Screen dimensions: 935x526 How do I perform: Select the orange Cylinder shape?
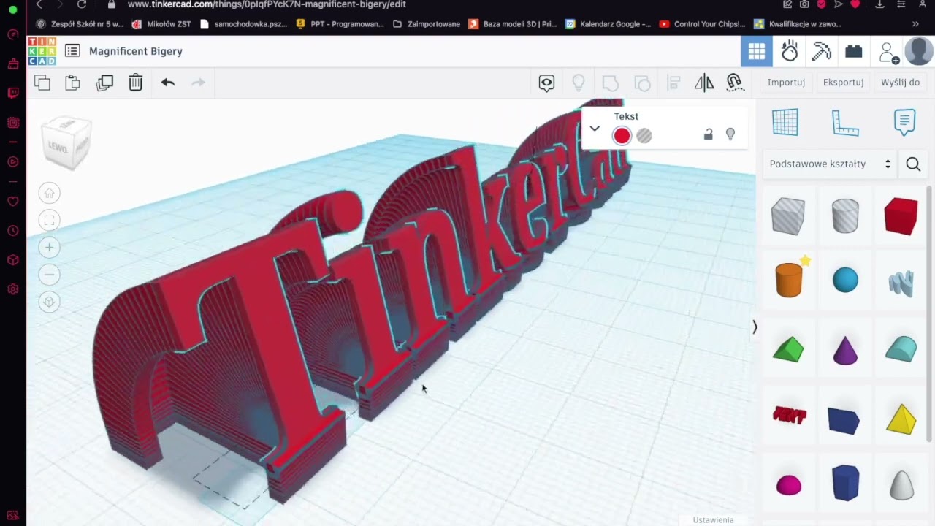tap(789, 280)
